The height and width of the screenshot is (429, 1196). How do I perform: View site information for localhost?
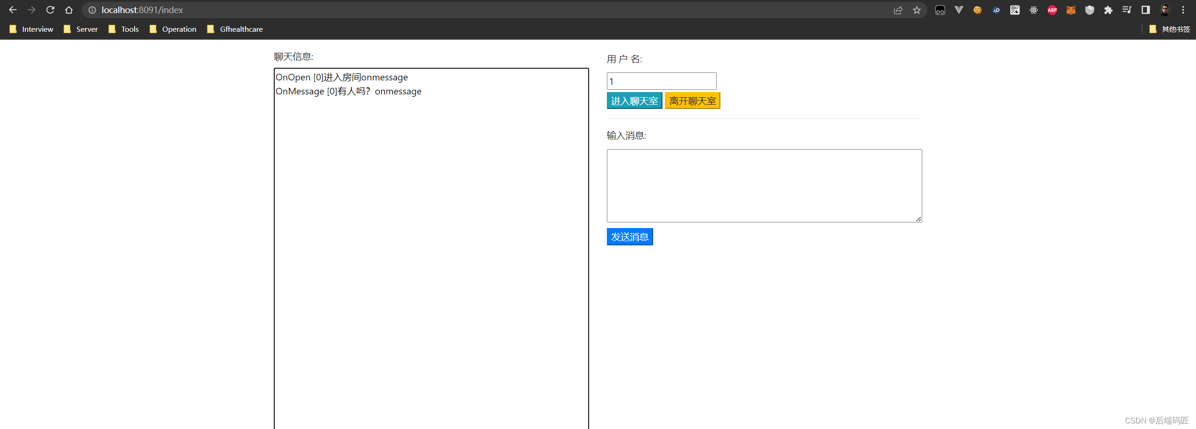click(x=93, y=10)
